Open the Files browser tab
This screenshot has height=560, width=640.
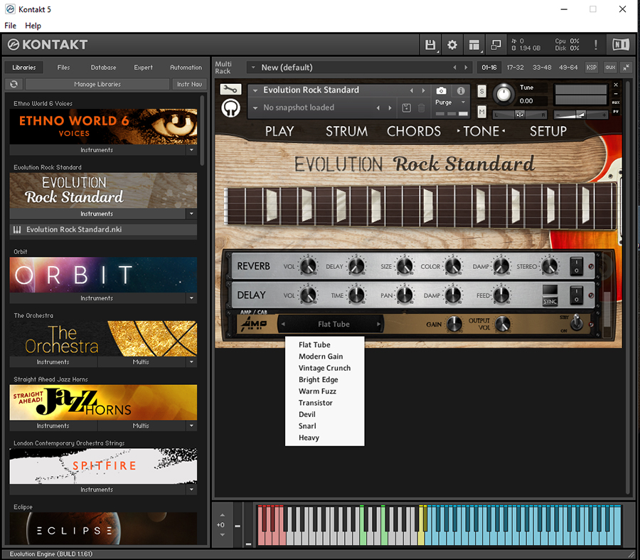coord(63,68)
